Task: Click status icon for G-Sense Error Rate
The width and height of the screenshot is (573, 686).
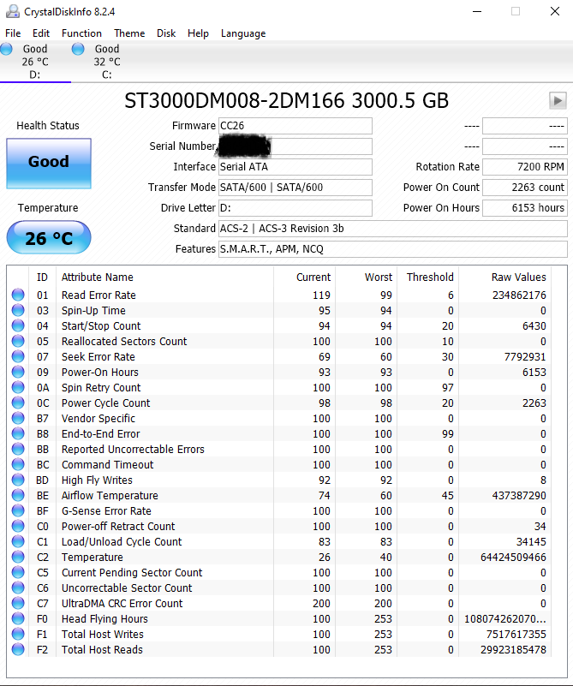Action: (18, 511)
